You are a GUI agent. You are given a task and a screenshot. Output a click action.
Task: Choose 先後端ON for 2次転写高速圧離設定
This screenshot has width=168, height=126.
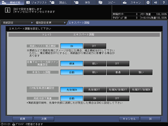point(72,90)
